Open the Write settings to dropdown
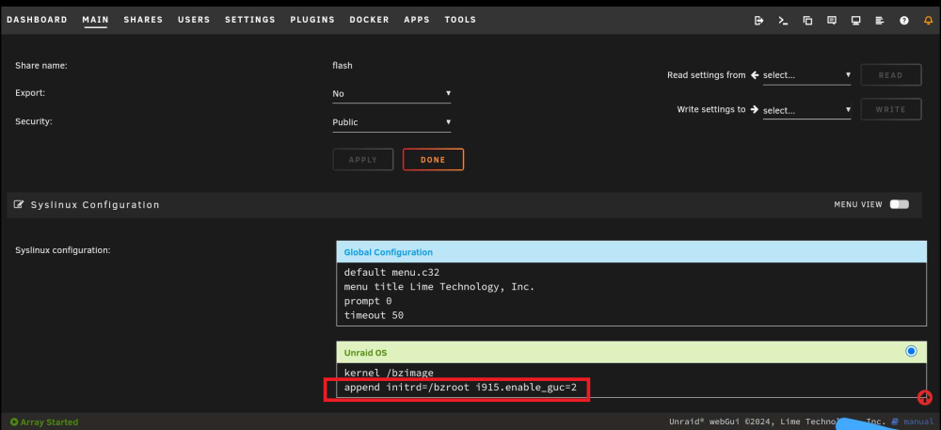This screenshot has width=941, height=430. tap(806, 110)
